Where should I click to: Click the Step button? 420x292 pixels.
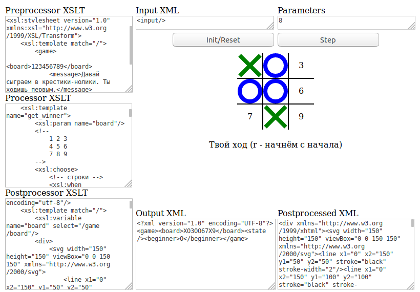[328, 39]
